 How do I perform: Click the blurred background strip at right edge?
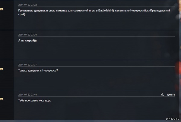180,60
